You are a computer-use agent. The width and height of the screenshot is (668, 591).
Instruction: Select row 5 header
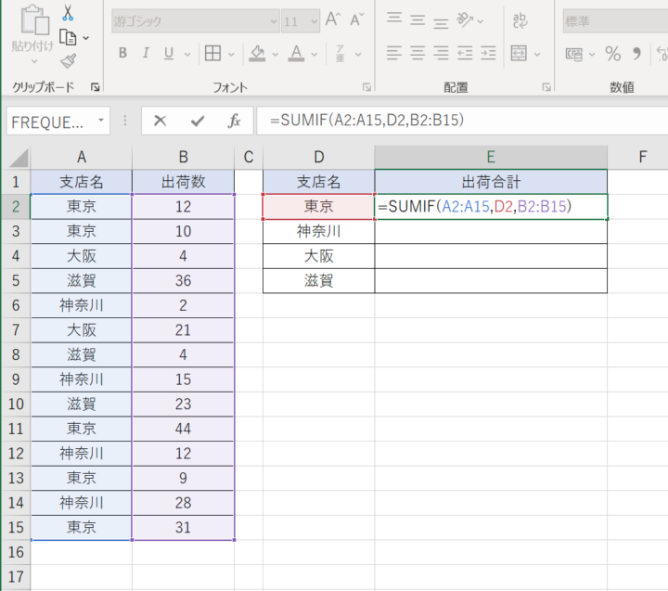pyautogui.click(x=16, y=281)
